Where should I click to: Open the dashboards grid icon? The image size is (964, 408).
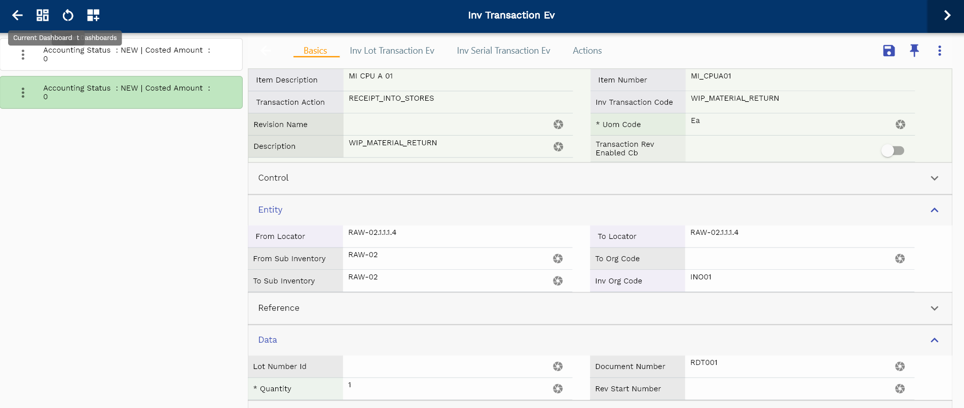click(43, 15)
